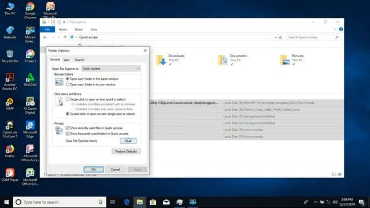Toggle Show recently used files checkbox

coord(68,128)
